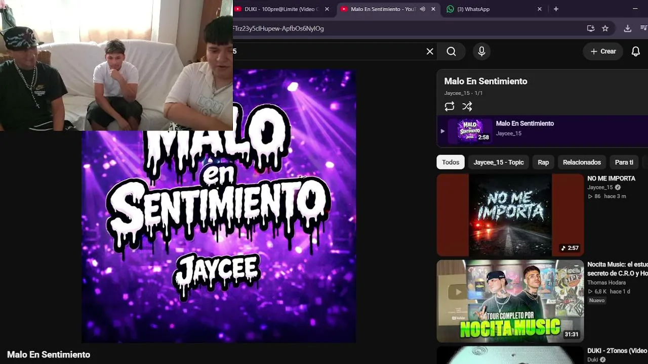Open the NO ME IMPORTA video thumbnail
648x364 pixels.
[x=510, y=215]
